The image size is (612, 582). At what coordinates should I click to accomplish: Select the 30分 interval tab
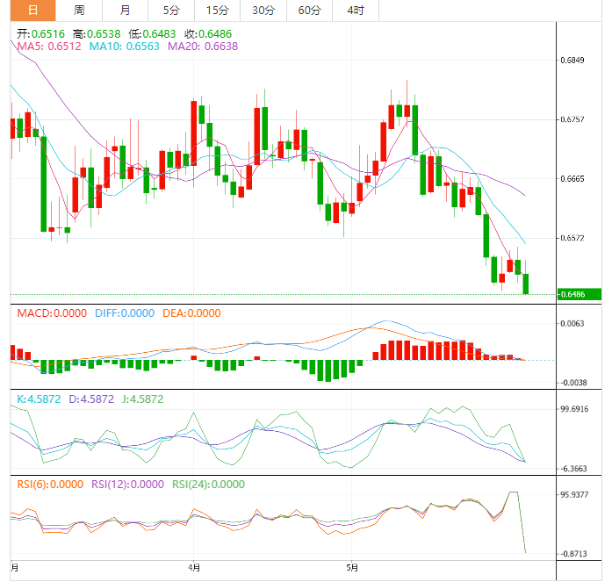[263, 11]
